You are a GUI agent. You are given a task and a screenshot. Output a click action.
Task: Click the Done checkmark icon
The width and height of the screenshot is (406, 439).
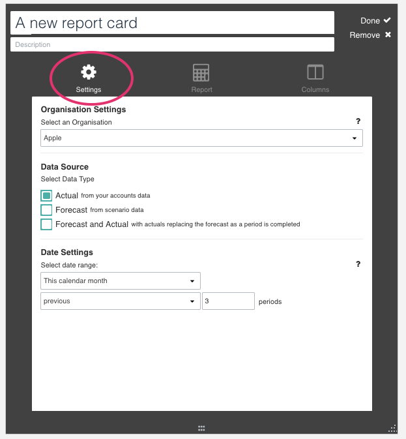click(387, 20)
